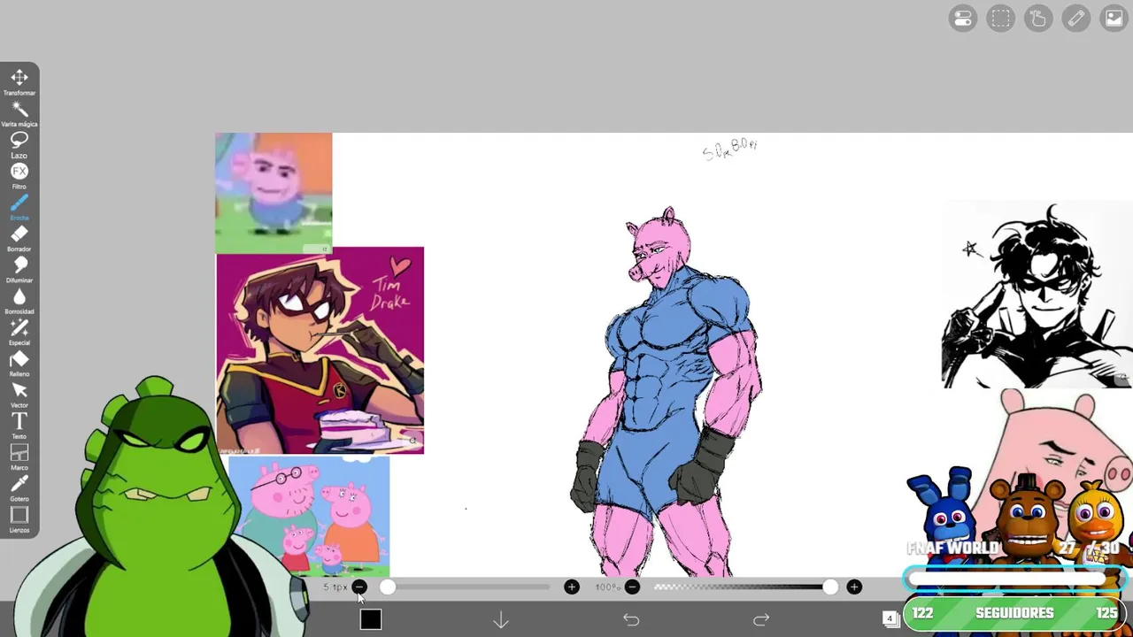Decrease opacity with minus button
Viewport: 1133px width, 637px height.
[632, 587]
